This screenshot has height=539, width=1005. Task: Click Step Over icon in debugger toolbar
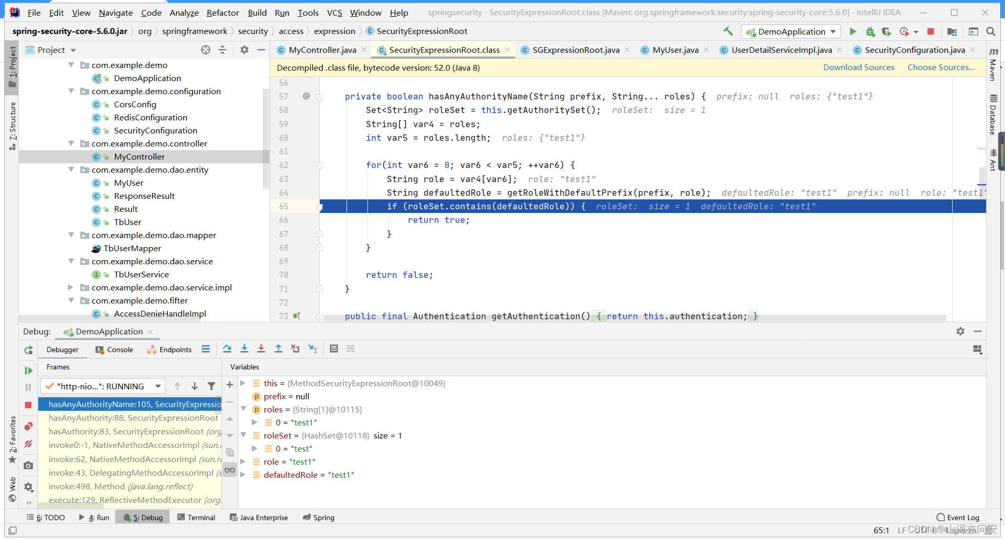227,349
